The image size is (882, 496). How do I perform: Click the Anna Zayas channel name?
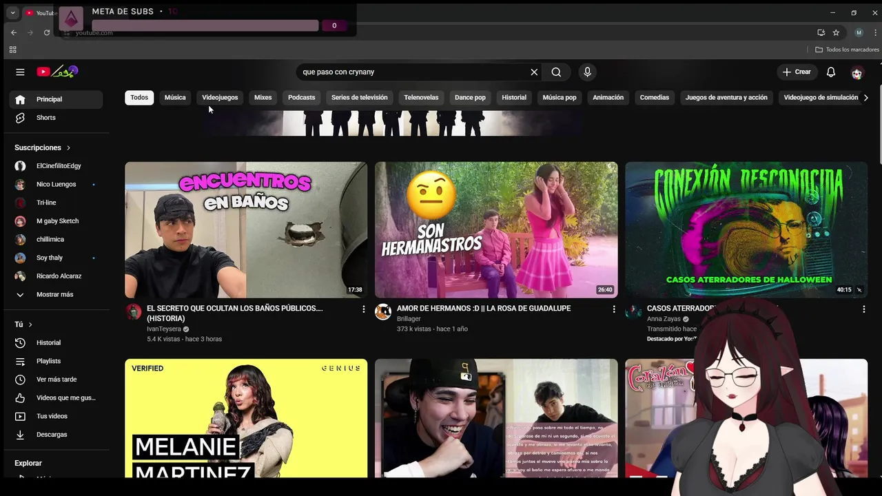pos(664,319)
